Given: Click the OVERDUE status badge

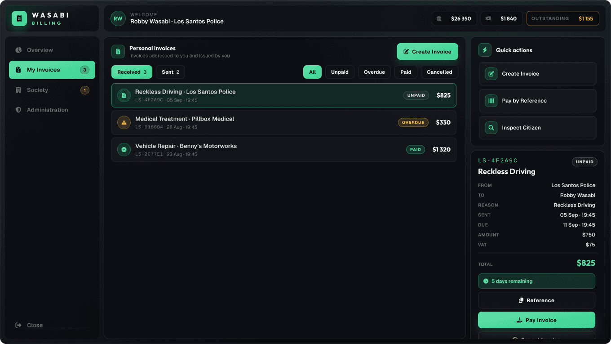Looking at the screenshot, I should [413, 122].
